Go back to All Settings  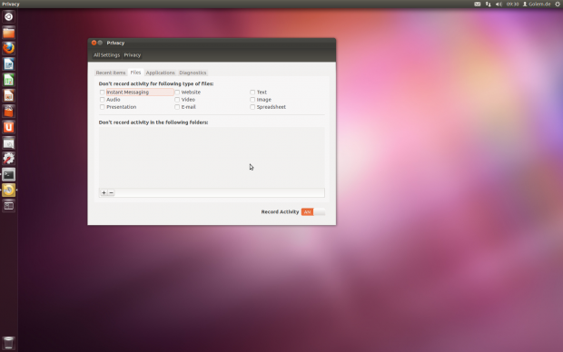point(106,55)
